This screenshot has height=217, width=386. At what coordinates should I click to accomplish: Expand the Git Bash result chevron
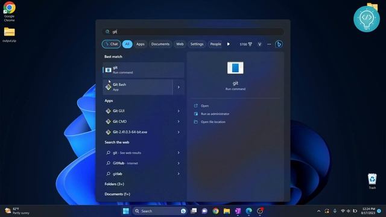(x=179, y=87)
